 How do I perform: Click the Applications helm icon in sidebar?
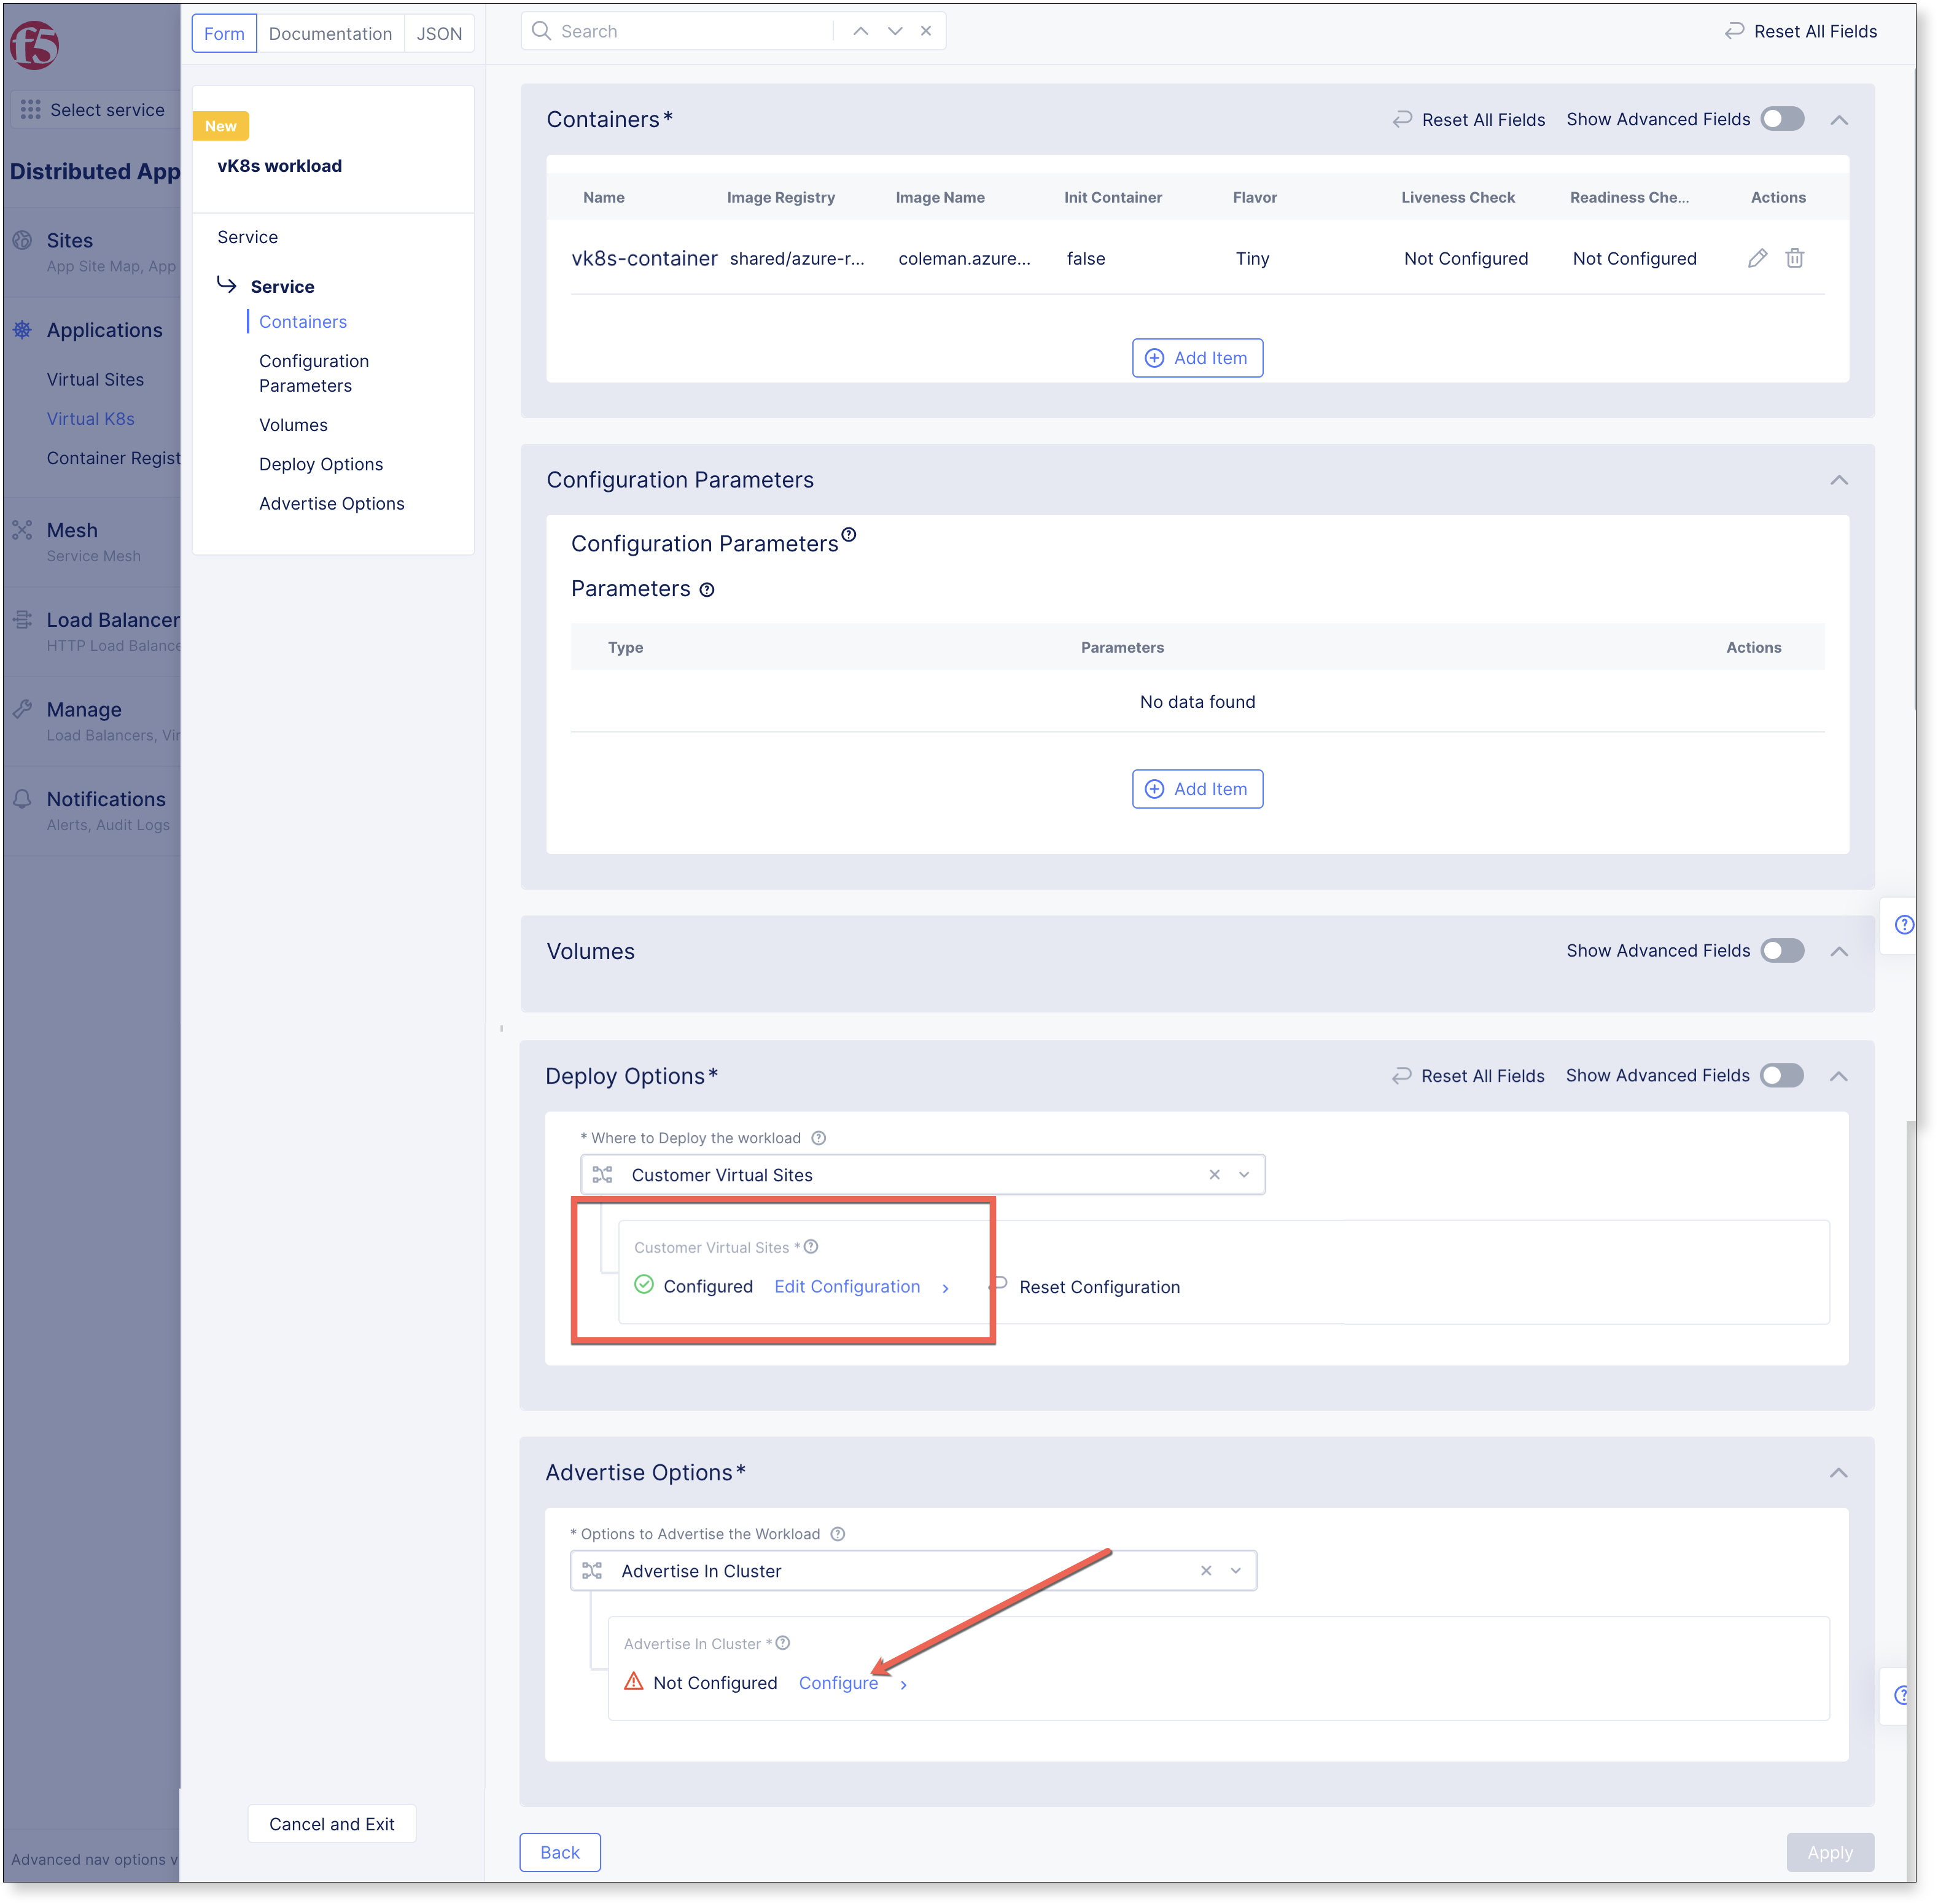(22, 330)
